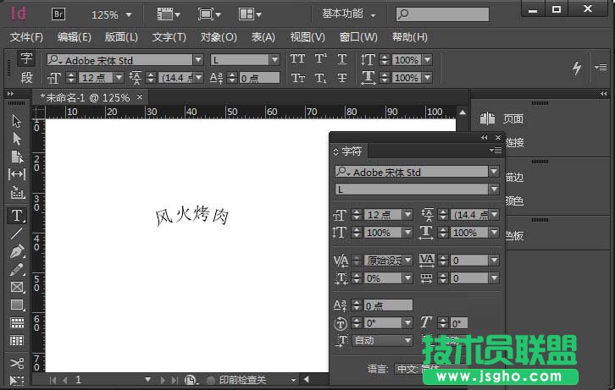Screen dimensions: 615x390
Task: Open Adobe Bridge via Br icon
Action: 58,14
